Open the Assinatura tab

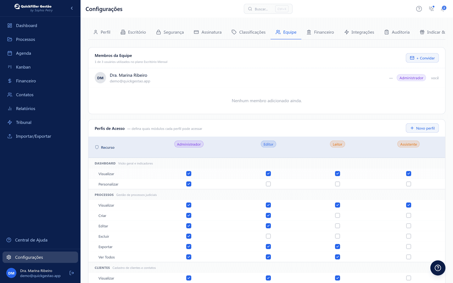[x=208, y=32]
